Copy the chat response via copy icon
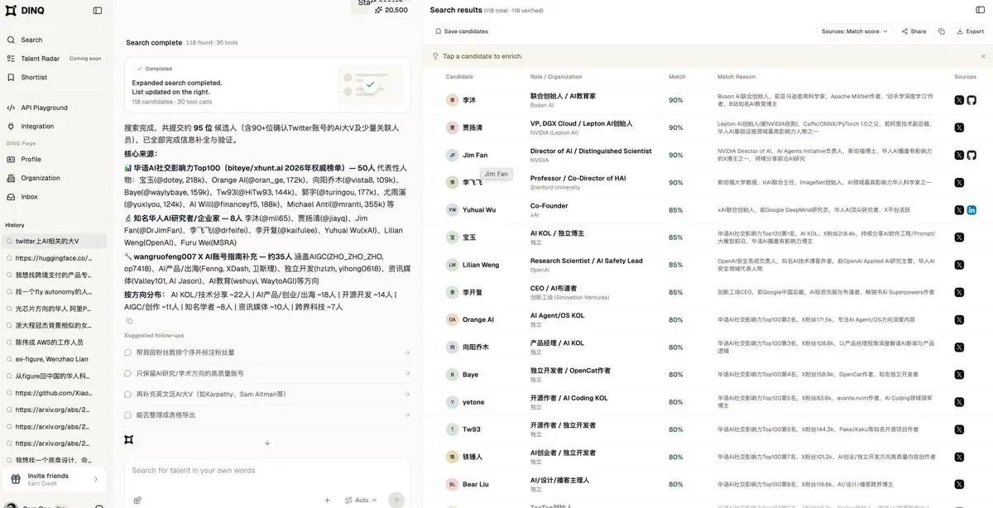The width and height of the screenshot is (993, 508). (129, 321)
